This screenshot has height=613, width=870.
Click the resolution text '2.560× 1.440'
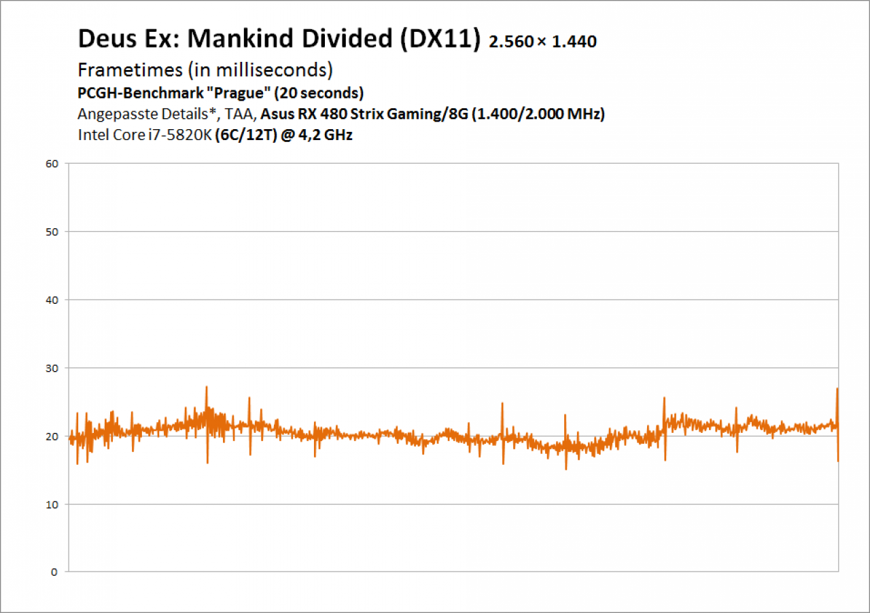[542, 42]
